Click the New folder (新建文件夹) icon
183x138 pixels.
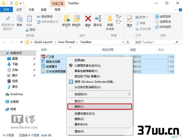pos(110,19)
